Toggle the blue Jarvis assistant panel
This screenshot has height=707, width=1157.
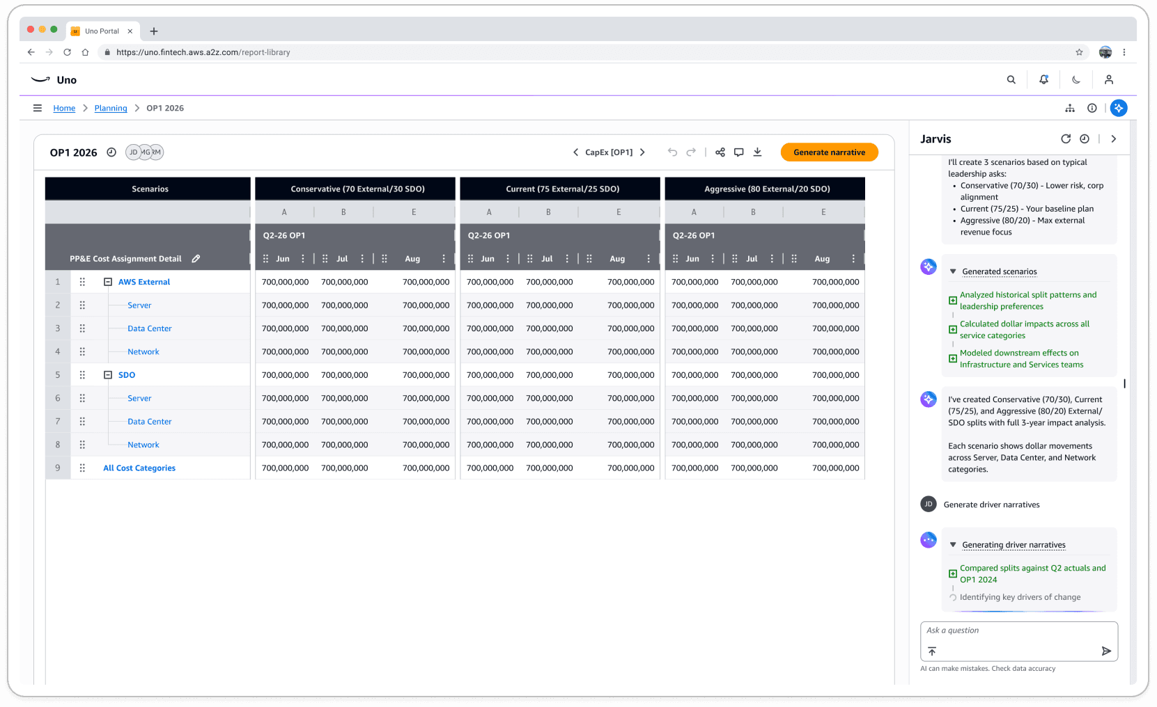pos(1119,108)
